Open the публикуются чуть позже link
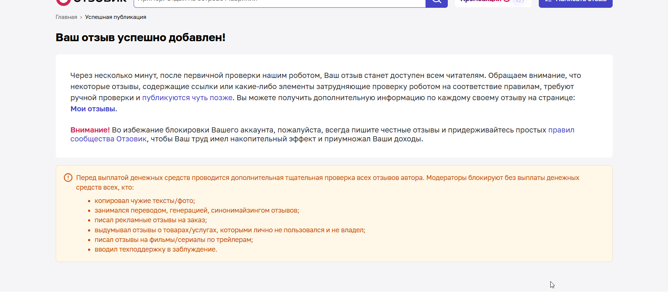Image resolution: width=668 pixels, height=295 pixels. coord(187,98)
